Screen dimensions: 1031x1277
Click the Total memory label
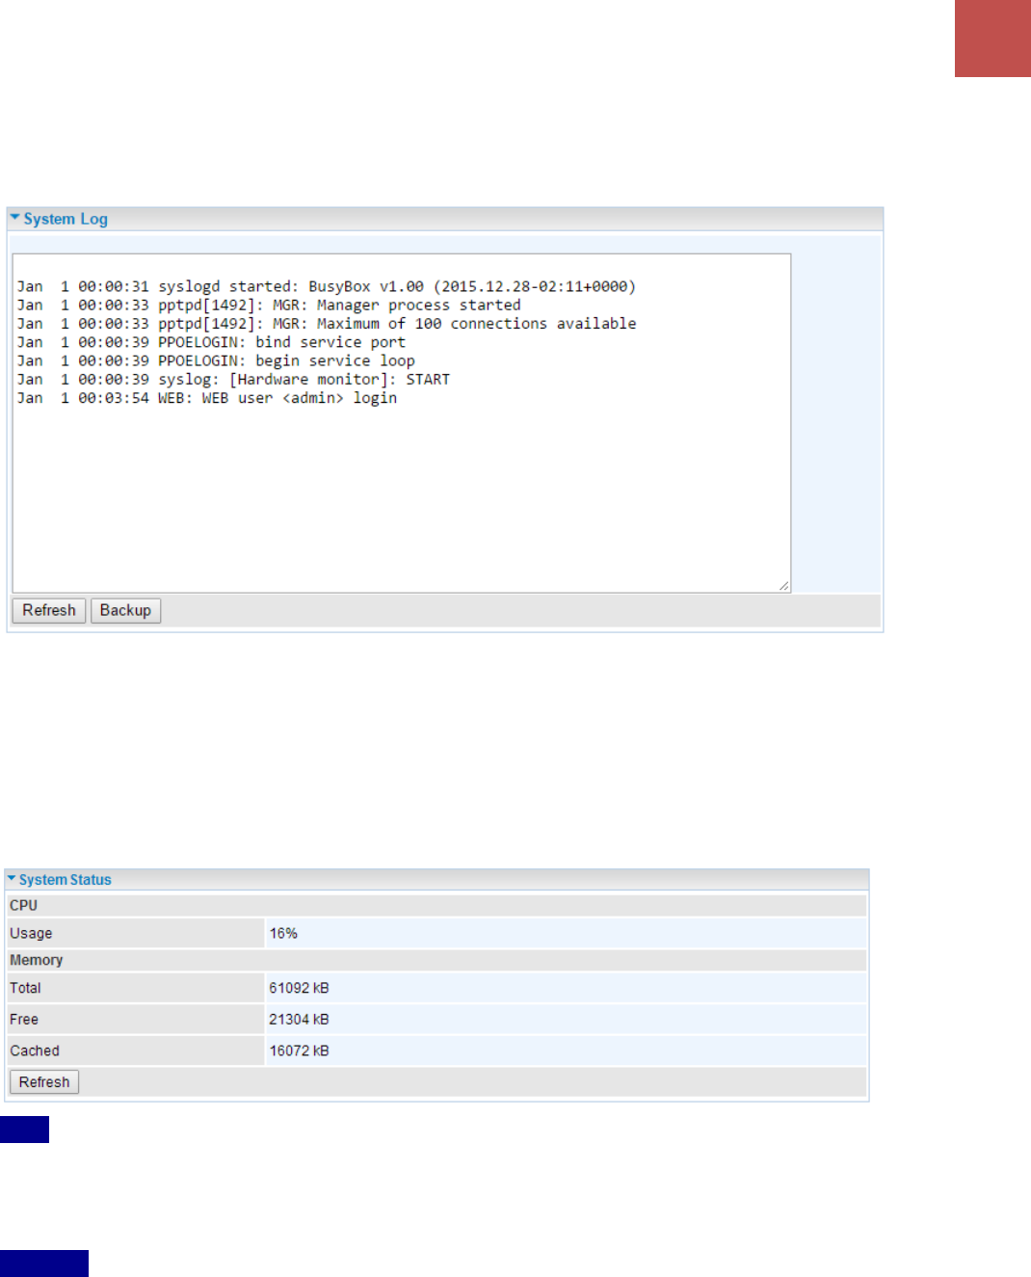coord(26,988)
